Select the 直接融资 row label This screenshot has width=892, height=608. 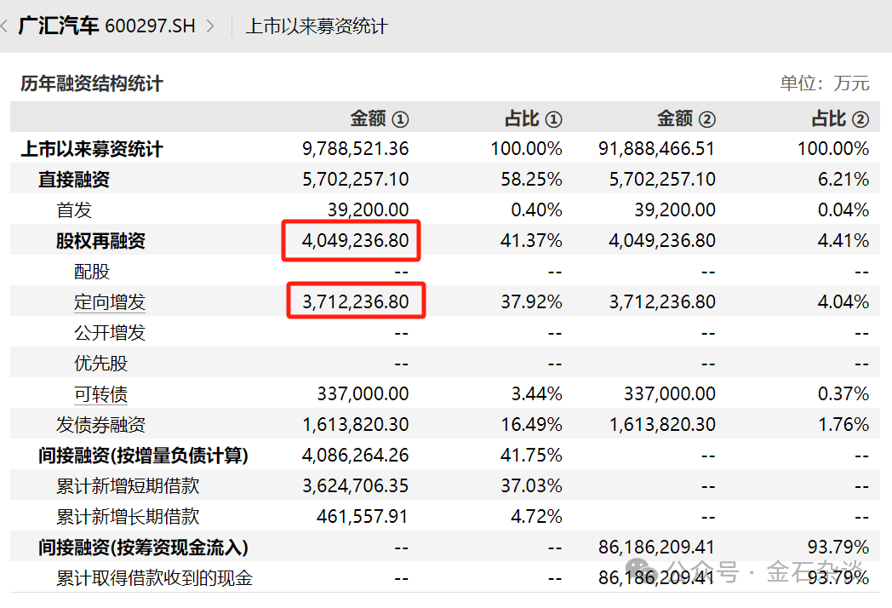tap(73, 180)
